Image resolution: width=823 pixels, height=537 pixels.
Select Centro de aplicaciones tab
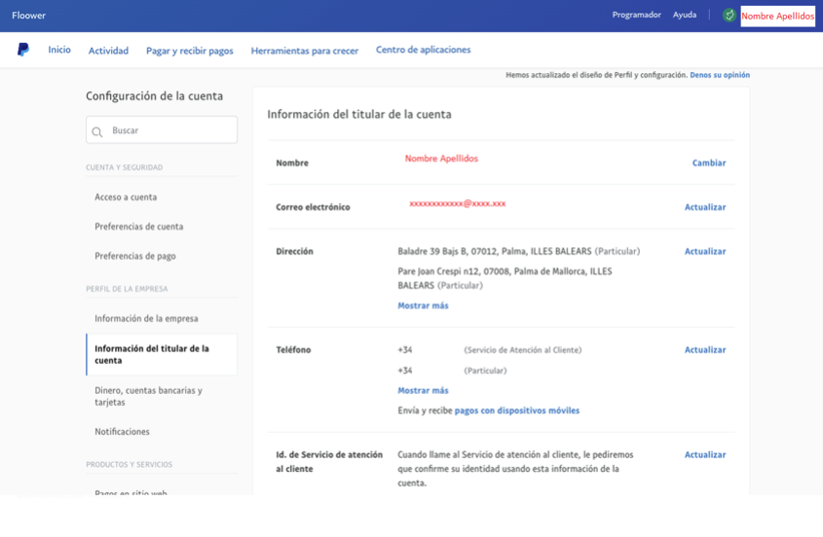[423, 50]
